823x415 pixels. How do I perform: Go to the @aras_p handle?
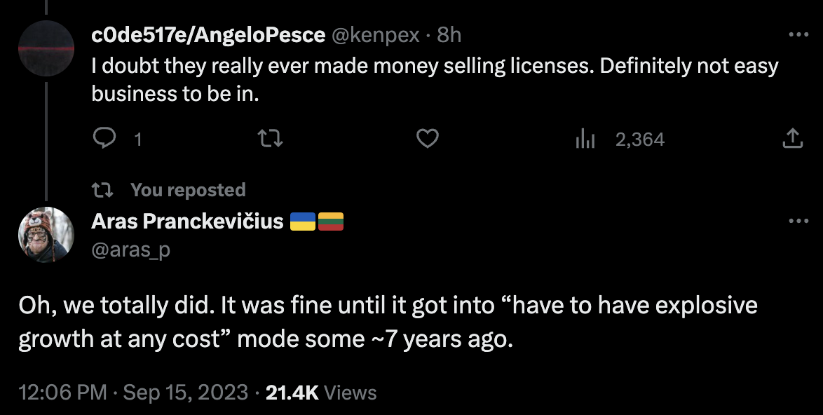[x=131, y=250]
